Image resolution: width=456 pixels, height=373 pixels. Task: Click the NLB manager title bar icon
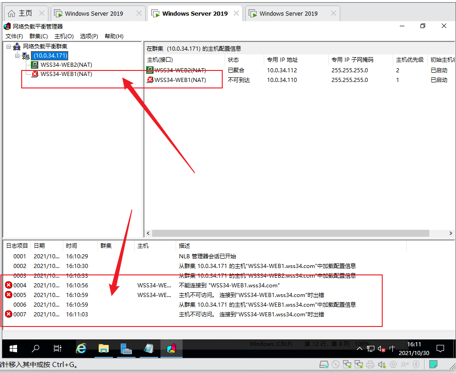click(7, 26)
